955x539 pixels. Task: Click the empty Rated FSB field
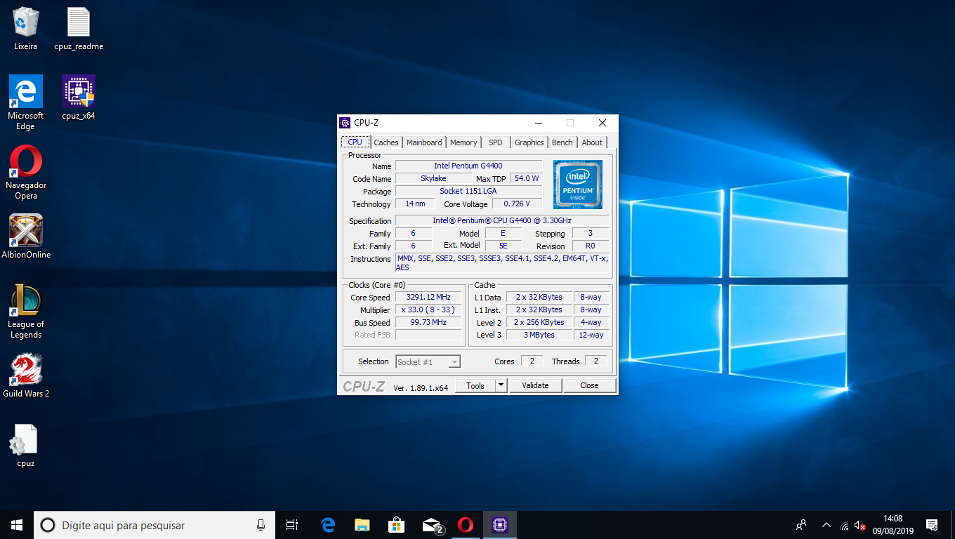pos(428,335)
